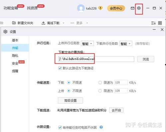Click the 高级设置 button
The height and width of the screenshot is (132, 166).
pos(71,101)
